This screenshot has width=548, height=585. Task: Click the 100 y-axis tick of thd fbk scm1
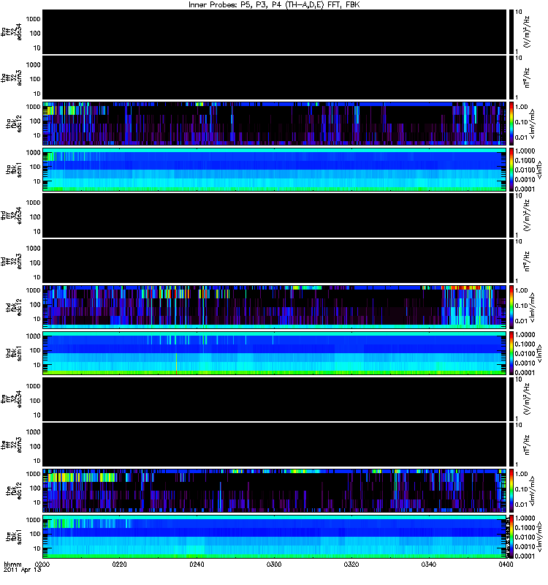pyautogui.click(x=35, y=350)
